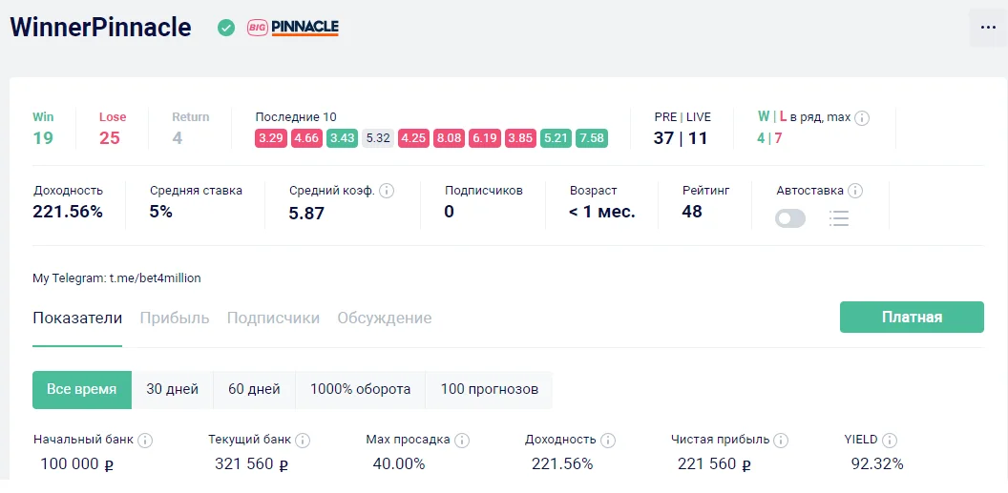Click info icon next to Автоставка

(855, 191)
